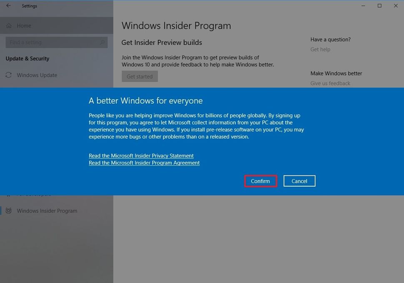Click the For developers sidebar icon
This screenshot has width=404, height=283.
click(x=9, y=194)
